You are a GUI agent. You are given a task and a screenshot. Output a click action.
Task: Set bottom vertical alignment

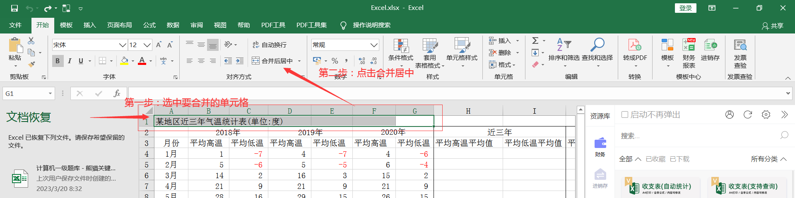click(213, 45)
